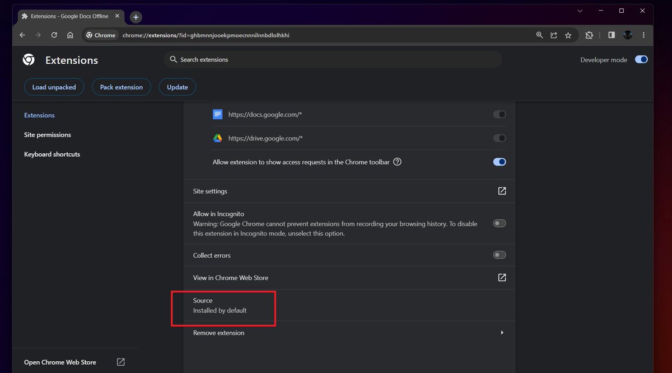Click the back navigation arrow
Image resolution: width=672 pixels, height=373 pixels.
point(22,35)
